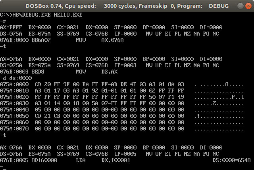Click the 075A:0010 dump row address
This screenshot has width=254, height=170.
point(14,91)
